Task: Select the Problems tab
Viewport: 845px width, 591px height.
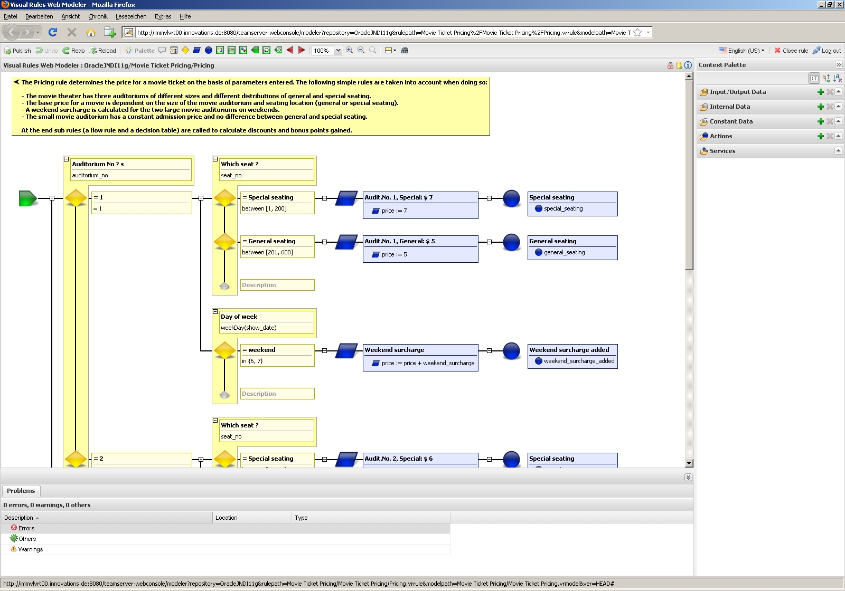Action: point(21,491)
